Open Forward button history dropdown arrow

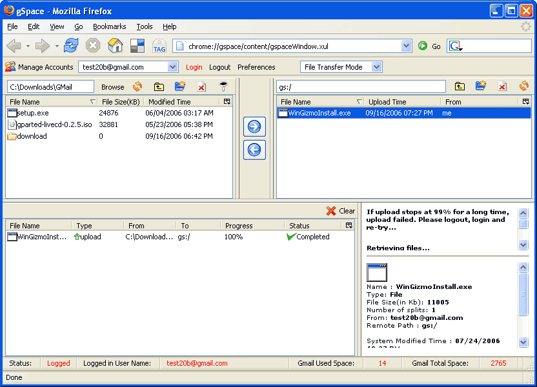coord(57,46)
